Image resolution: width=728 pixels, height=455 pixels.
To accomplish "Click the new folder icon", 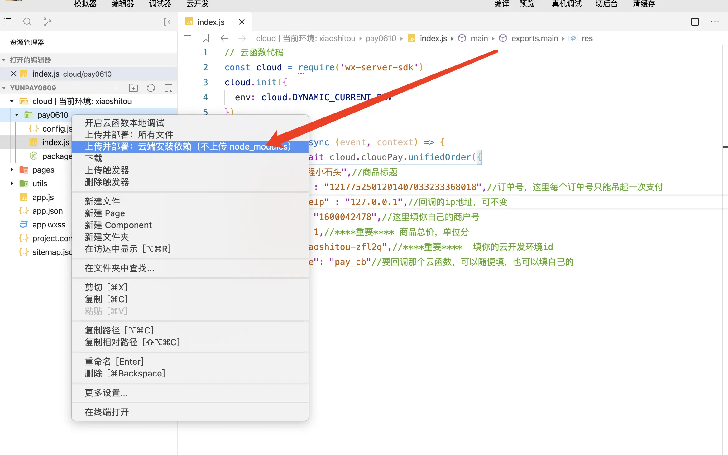I will 133,88.
